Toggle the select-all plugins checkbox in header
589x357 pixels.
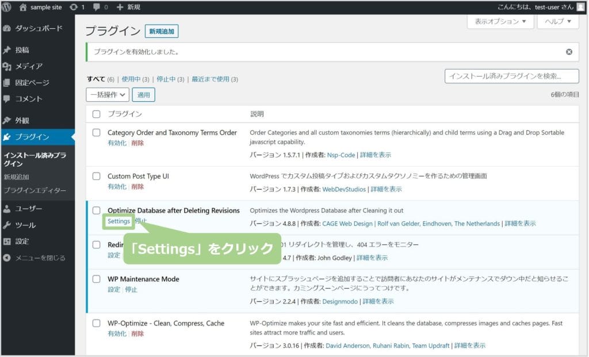pyautogui.click(x=97, y=114)
